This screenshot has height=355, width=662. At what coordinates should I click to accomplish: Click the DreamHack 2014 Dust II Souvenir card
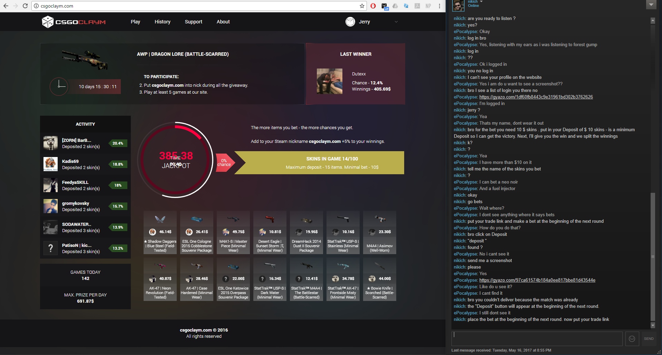click(306, 232)
